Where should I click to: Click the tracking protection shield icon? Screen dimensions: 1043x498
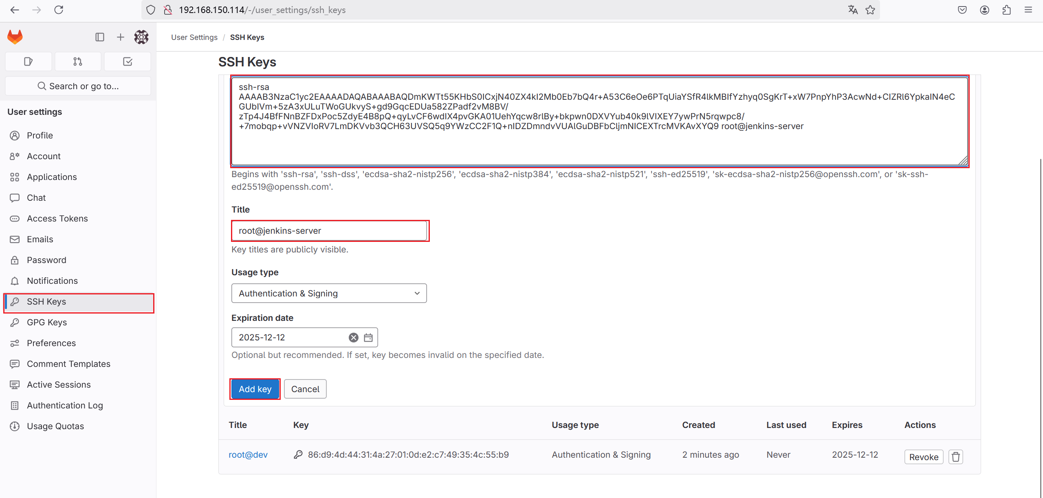point(151,10)
